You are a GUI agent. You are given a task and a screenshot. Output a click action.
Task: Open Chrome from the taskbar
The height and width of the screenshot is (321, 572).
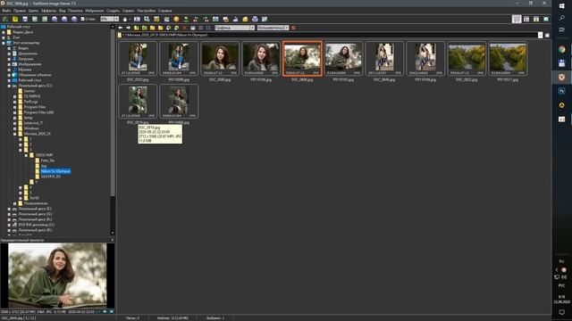coord(562,50)
